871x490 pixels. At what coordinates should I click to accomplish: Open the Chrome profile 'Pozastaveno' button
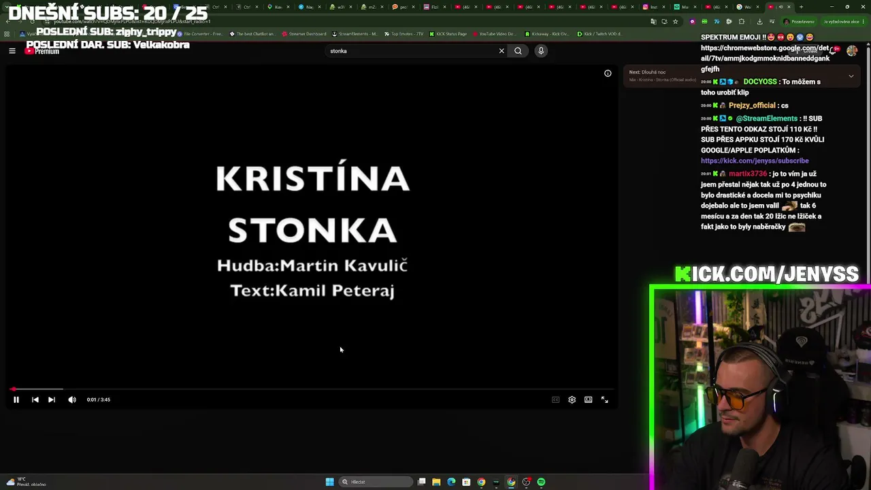pos(798,21)
